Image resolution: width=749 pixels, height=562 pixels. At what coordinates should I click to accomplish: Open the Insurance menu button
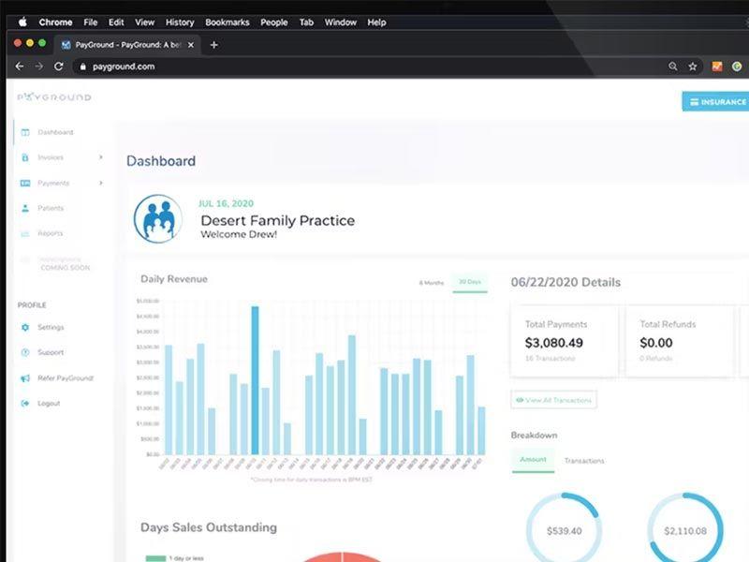coord(715,102)
